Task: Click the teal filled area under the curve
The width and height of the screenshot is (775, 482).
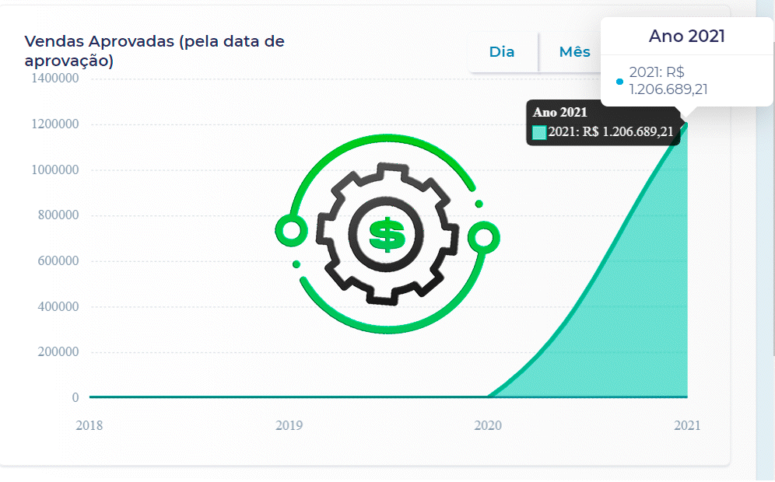Action: coord(638,327)
